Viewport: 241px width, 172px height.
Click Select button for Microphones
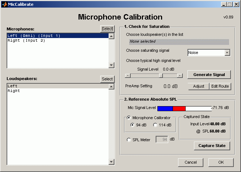pyautogui.click(x=107, y=29)
